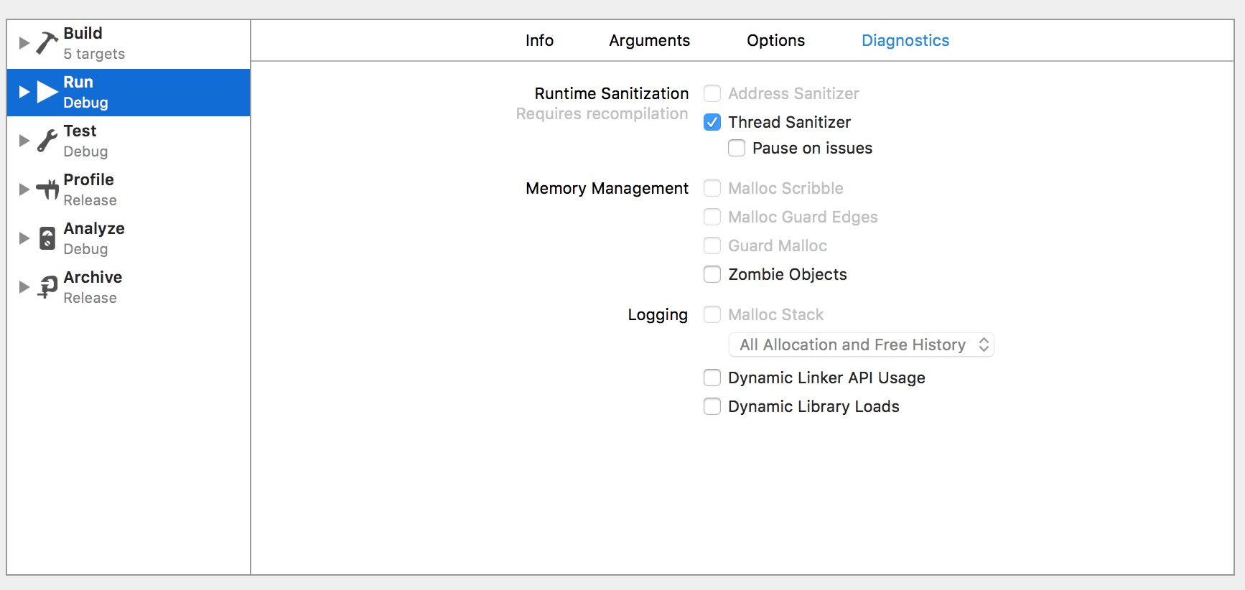Click the Archive icon in sidebar
The height and width of the screenshot is (590, 1245).
47,287
